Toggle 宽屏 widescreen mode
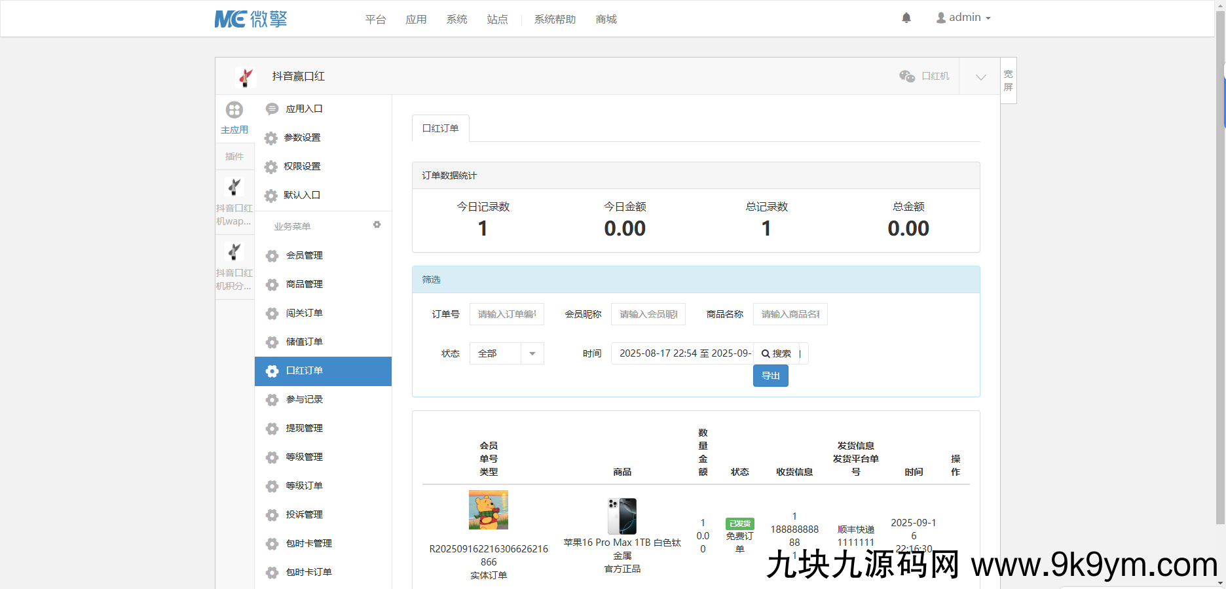Viewport: 1226px width, 589px height. [x=1007, y=80]
